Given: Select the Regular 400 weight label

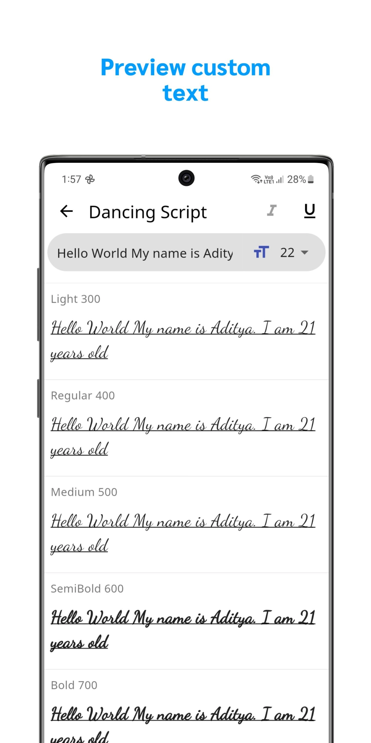Looking at the screenshot, I should (x=83, y=396).
